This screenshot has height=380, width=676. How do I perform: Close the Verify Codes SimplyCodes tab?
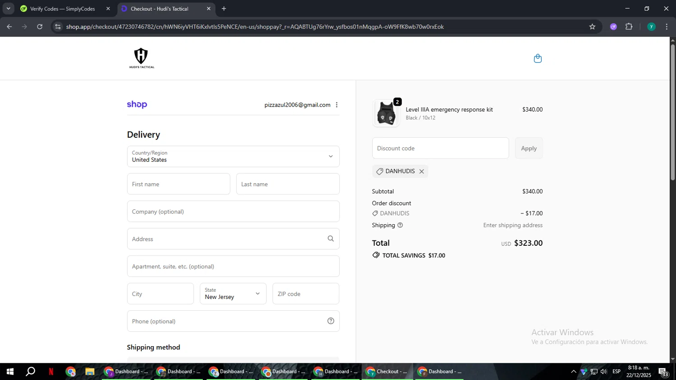tap(108, 9)
